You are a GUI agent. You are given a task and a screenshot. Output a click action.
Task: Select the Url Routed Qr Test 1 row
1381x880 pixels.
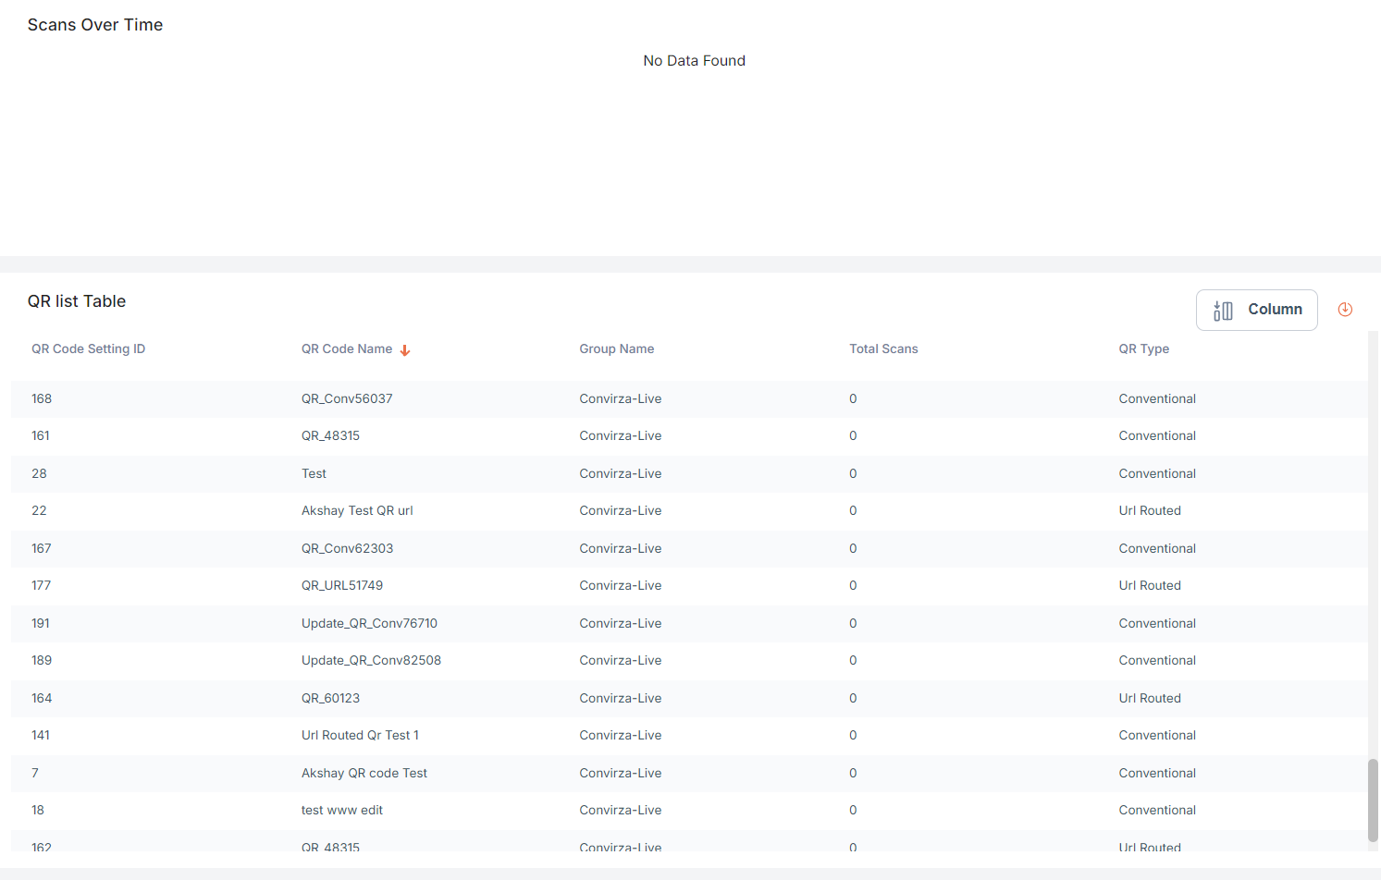pyautogui.click(x=360, y=736)
